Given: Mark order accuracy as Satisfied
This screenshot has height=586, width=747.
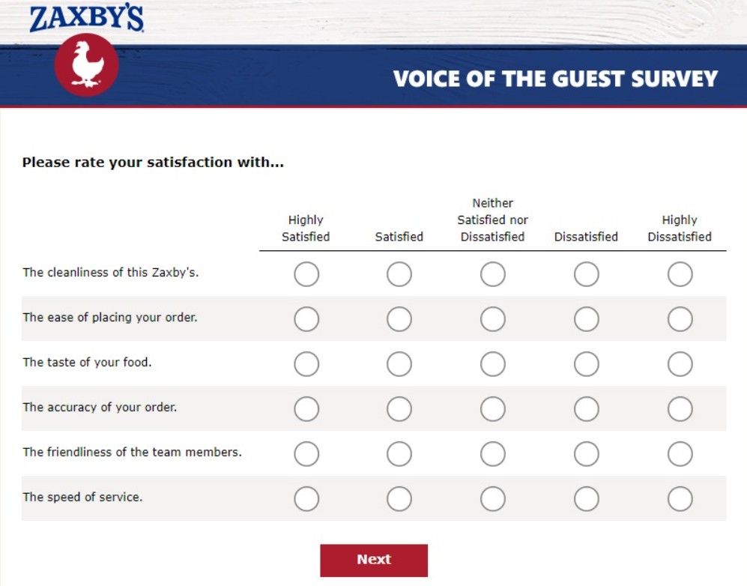Looking at the screenshot, I should tap(399, 409).
